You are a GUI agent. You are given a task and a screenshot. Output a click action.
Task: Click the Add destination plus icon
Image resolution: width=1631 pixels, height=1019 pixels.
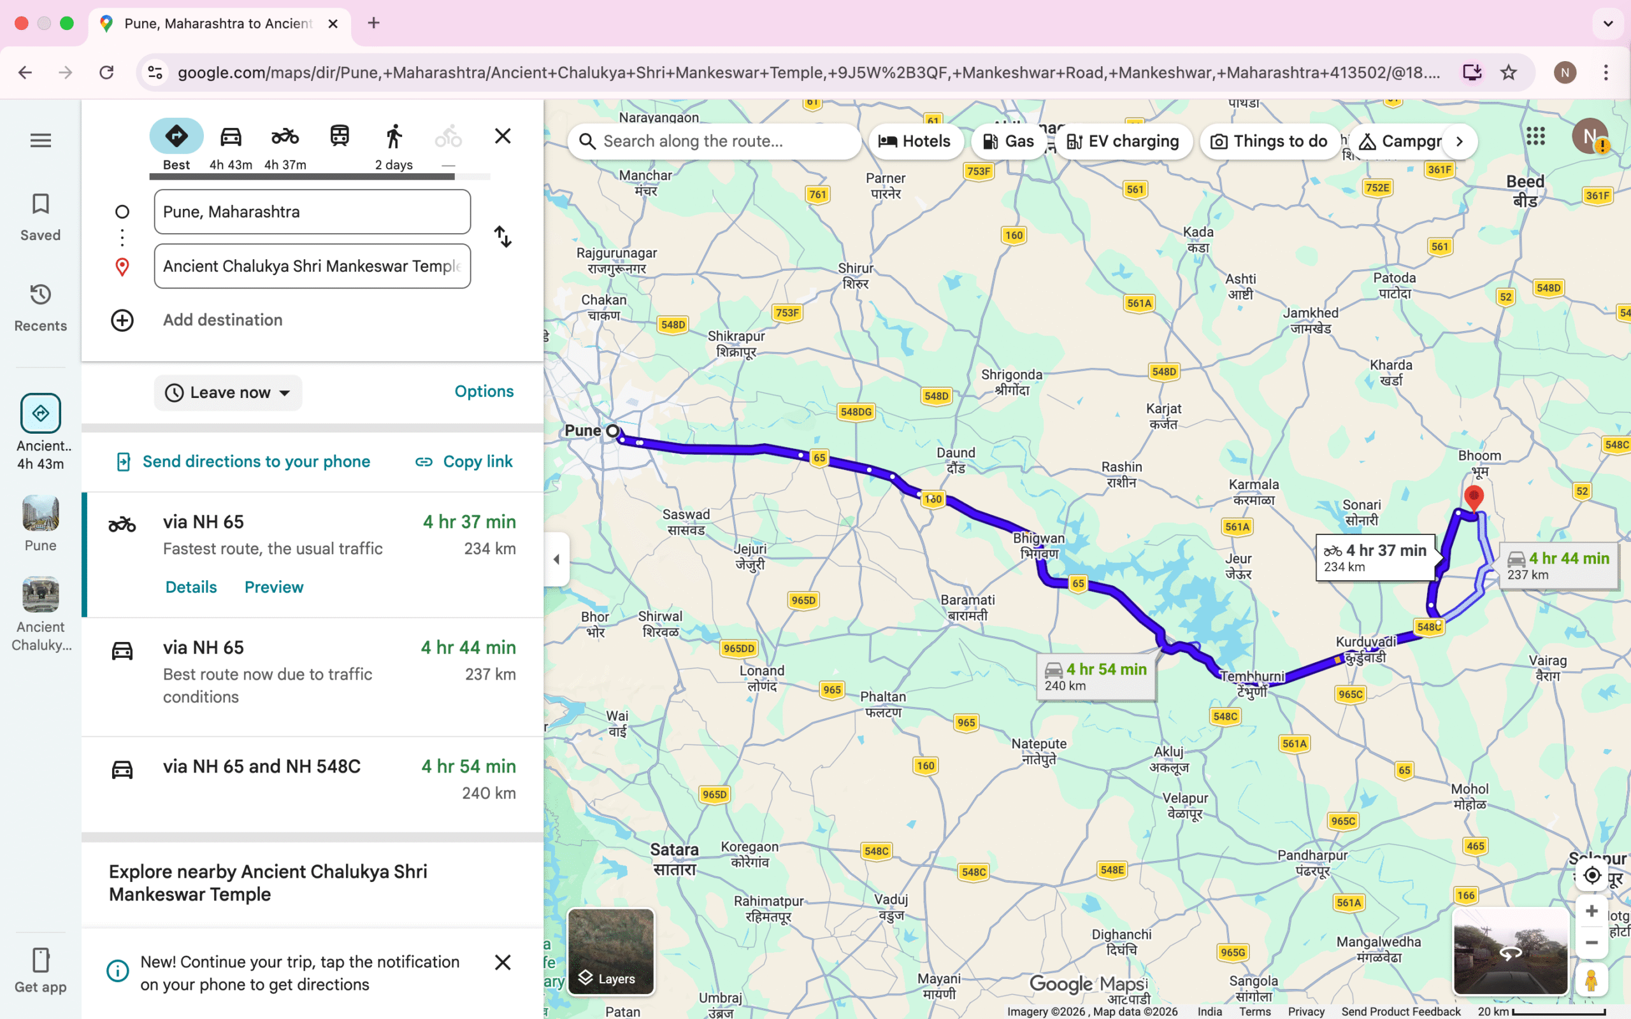point(122,320)
